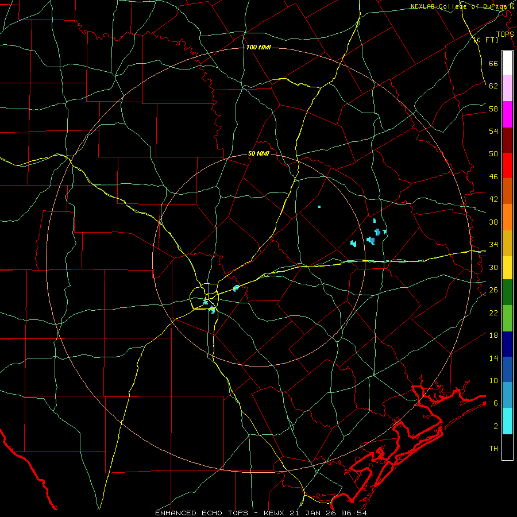Image resolution: width=517 pixels, height=517 pixels.
Task: Click the '30' legend value
Action: 493,267
